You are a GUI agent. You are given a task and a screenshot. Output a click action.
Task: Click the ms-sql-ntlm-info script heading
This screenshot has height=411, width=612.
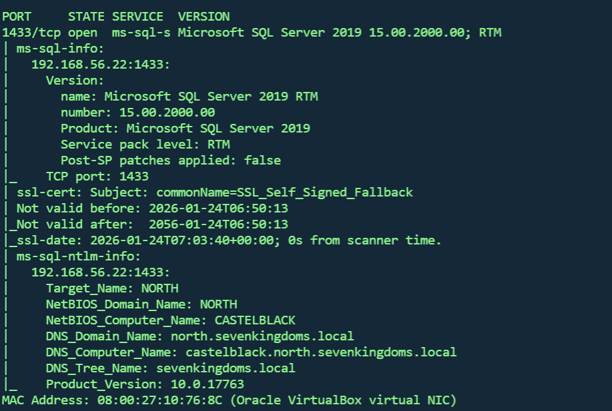click(x=79, y=256)
